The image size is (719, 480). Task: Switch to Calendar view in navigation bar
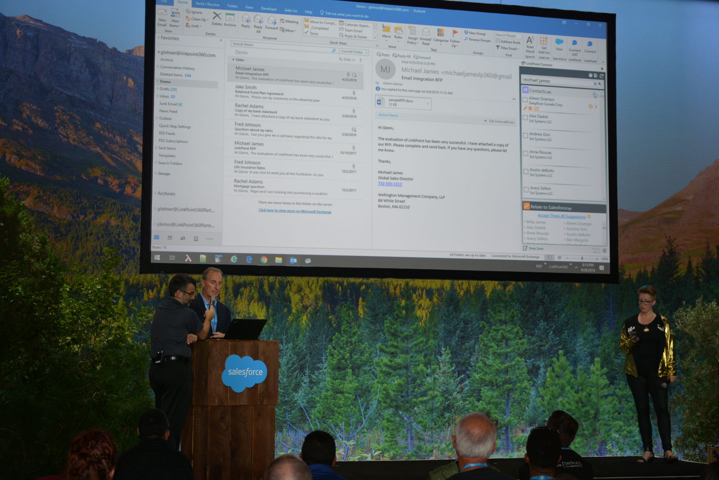click(170, 238)
